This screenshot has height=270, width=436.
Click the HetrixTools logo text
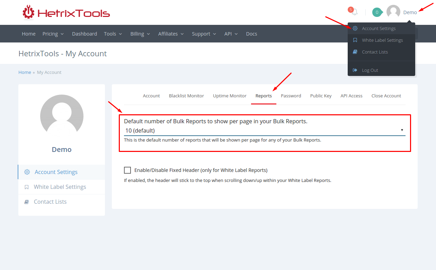pyautogui.click(x=74, y=13)
